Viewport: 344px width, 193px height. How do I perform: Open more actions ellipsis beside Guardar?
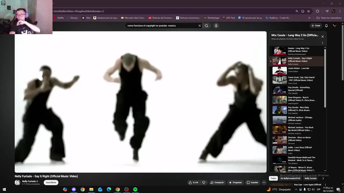click(x=264, y=183)
